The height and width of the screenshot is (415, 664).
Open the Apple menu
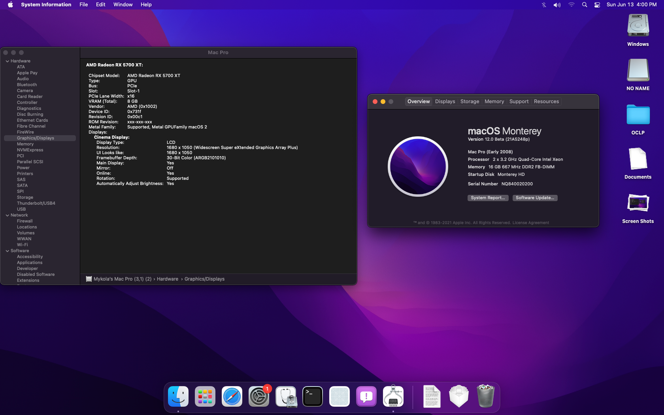click(x=10, y=5)
